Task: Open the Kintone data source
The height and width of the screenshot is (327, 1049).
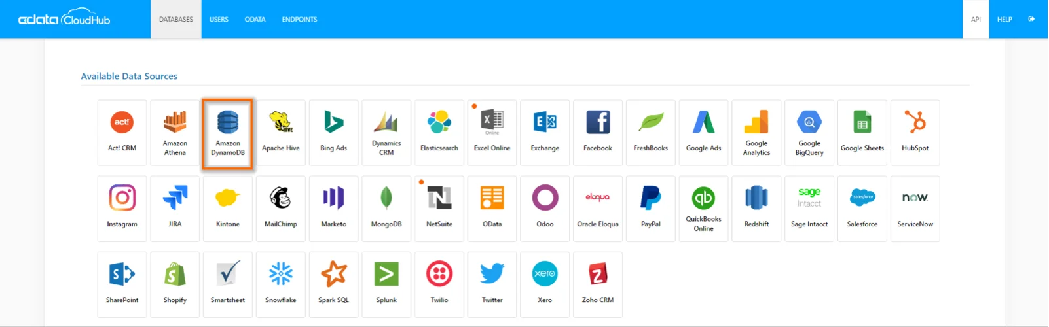Action: point(228,209)
